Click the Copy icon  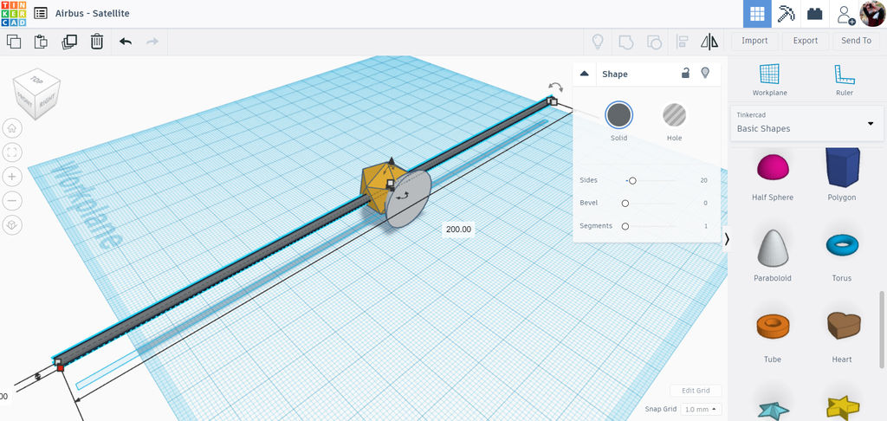[14, 42]
